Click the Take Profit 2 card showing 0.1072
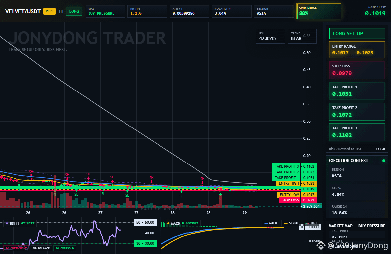This screenshot has width=391, height=254. [357, 112]
